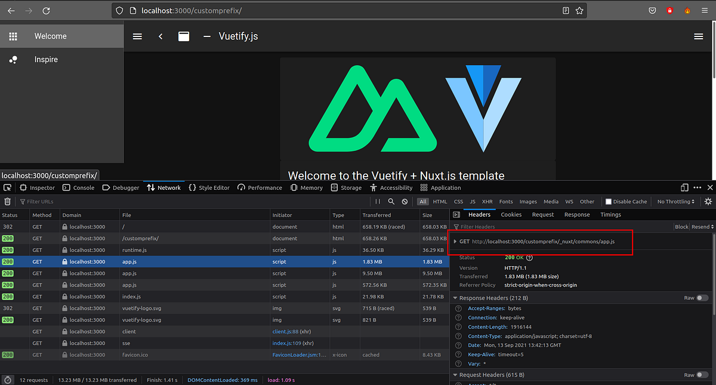Open tracking protection shield in address bar
Screen dimensions: 716x385
(119, 11)
